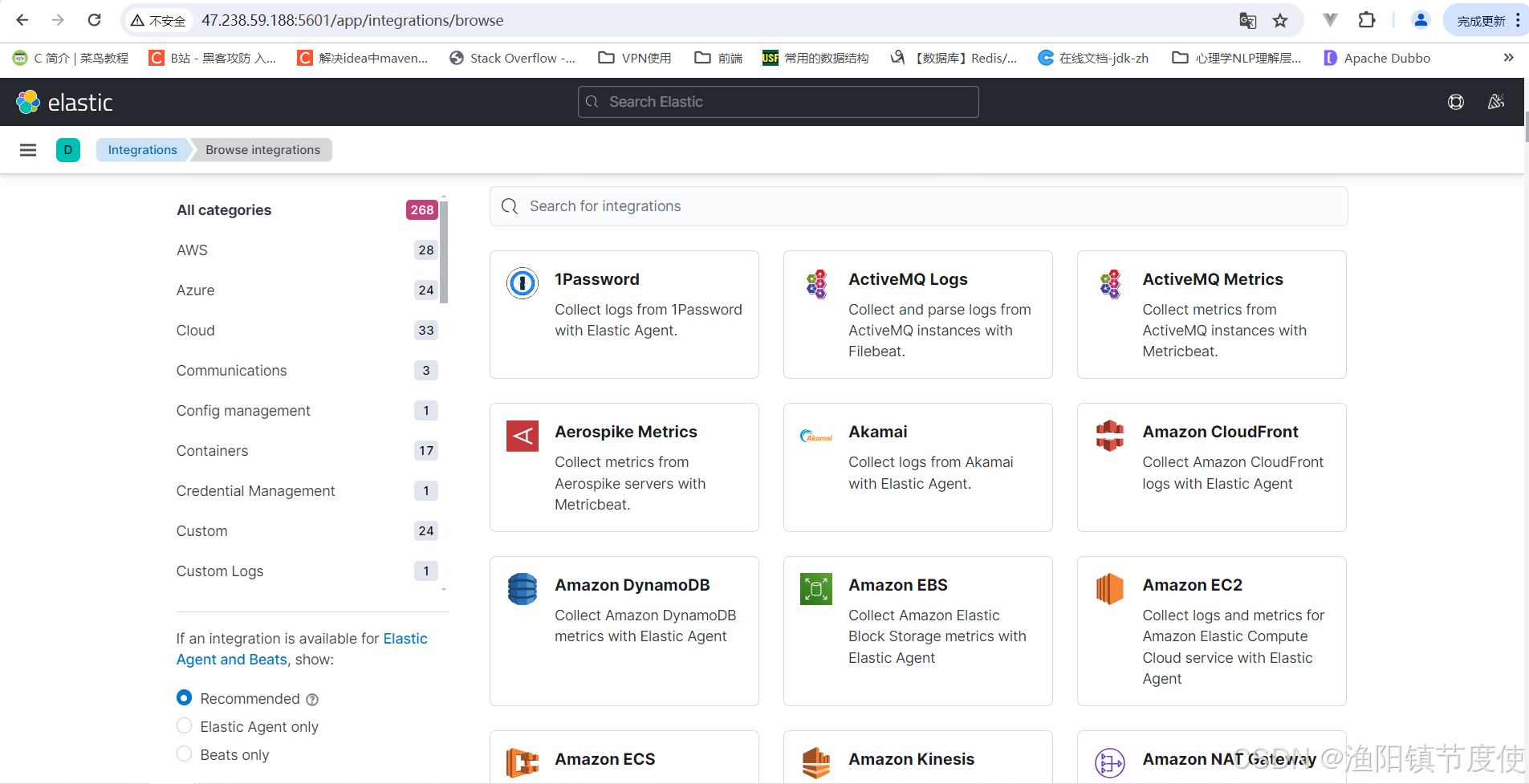Expand the hidden bookmarks chevron
The image size is (1529, 784).
pos(1508,58)
